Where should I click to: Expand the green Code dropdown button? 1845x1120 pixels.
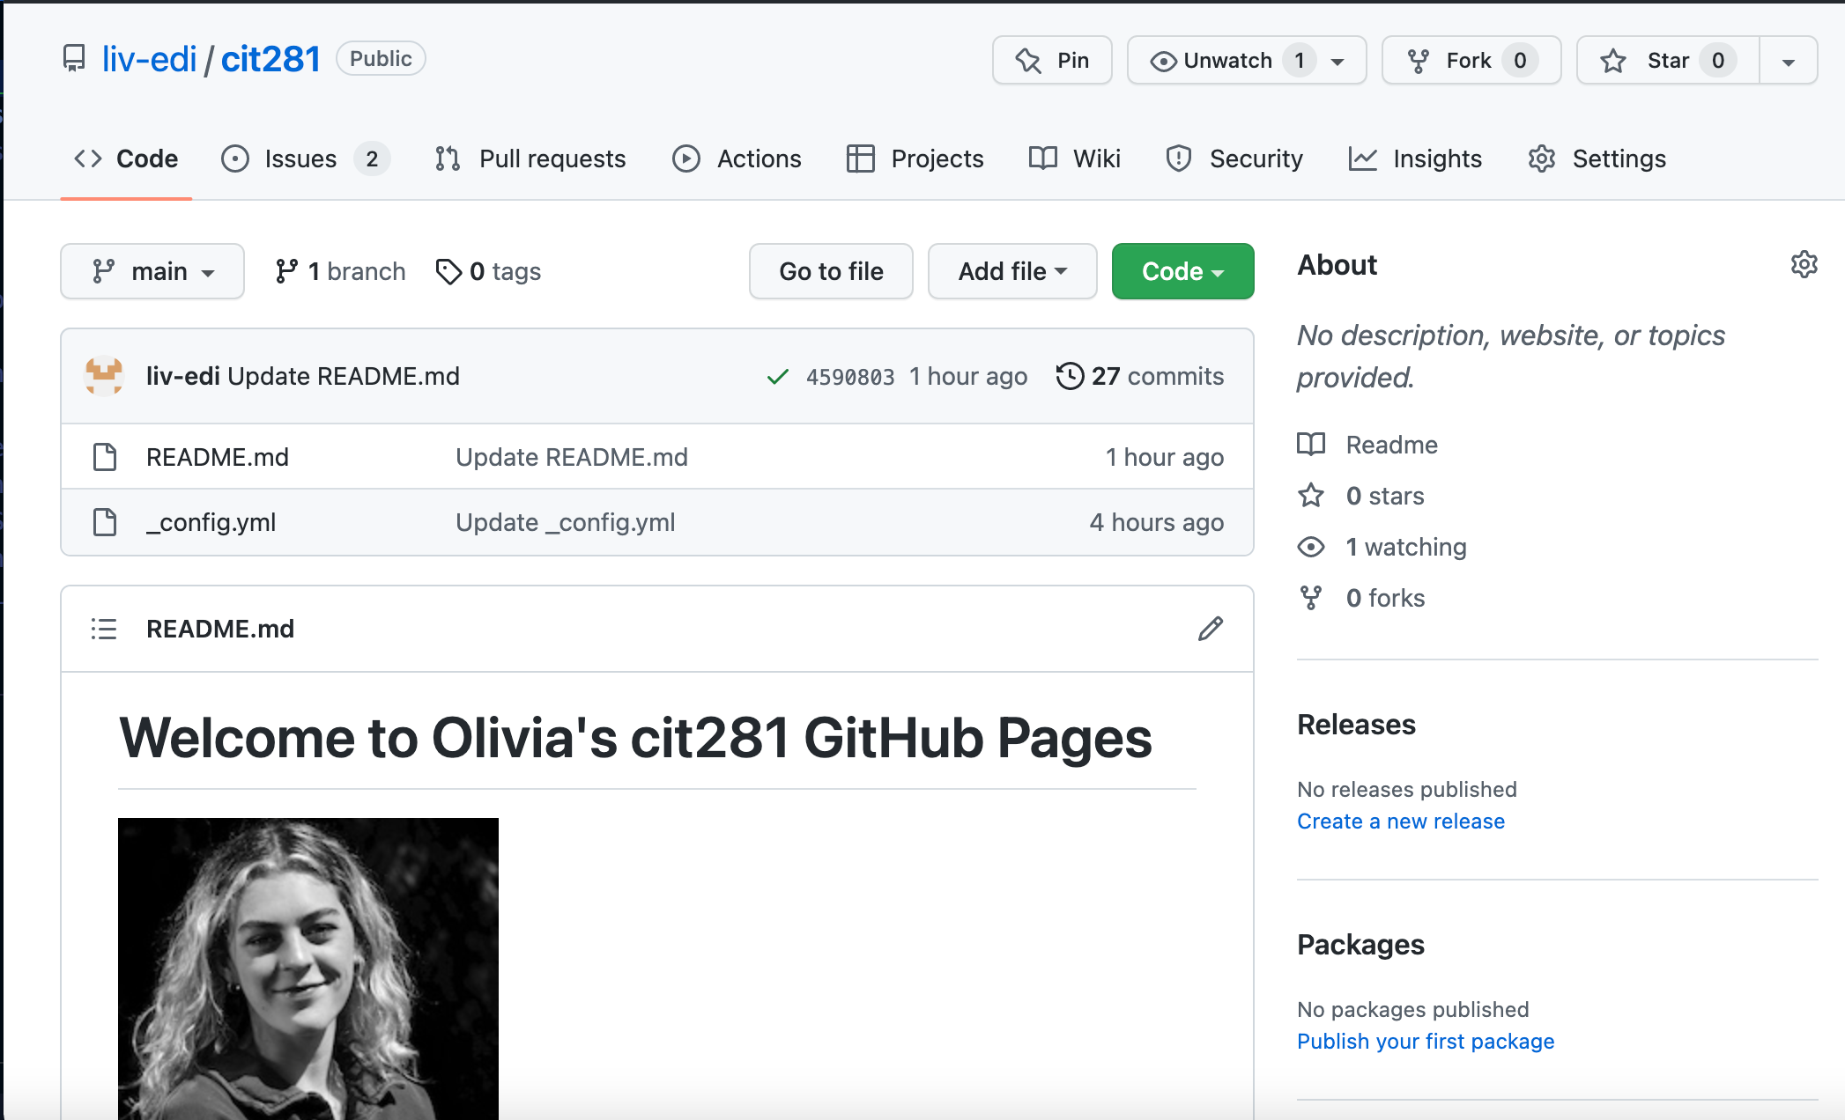(1182, 271)
